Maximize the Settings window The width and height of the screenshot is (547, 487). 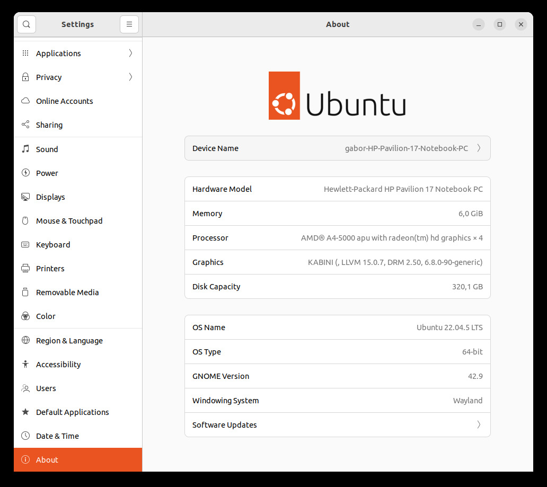point(500,24)
